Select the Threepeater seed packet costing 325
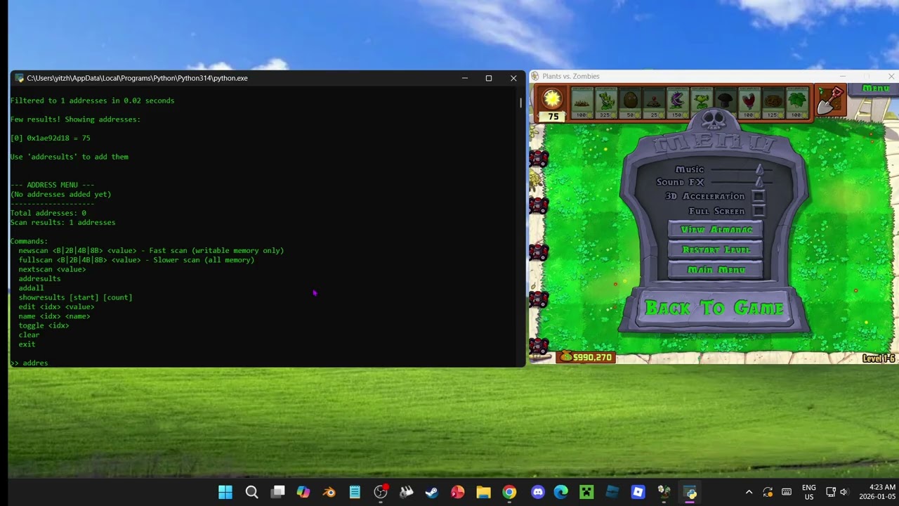 click(606, 103)
